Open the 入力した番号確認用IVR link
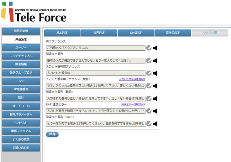Viewport: 231px width, 162px height. (132, 79)
